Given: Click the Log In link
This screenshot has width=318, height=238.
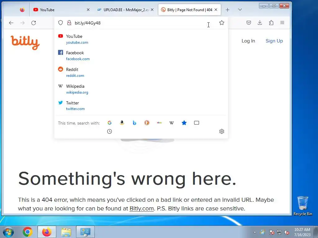Looking at the screenshot, I should 248,41.
